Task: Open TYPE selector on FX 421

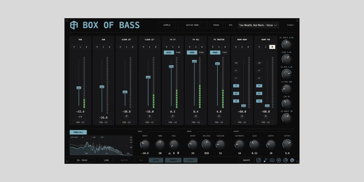Action: 201,53
